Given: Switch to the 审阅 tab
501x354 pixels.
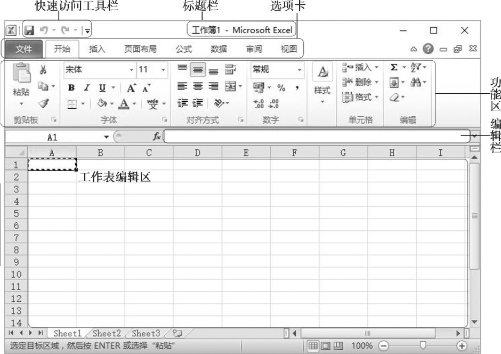Looking at the screenshot, I should (x=254, y=49).
